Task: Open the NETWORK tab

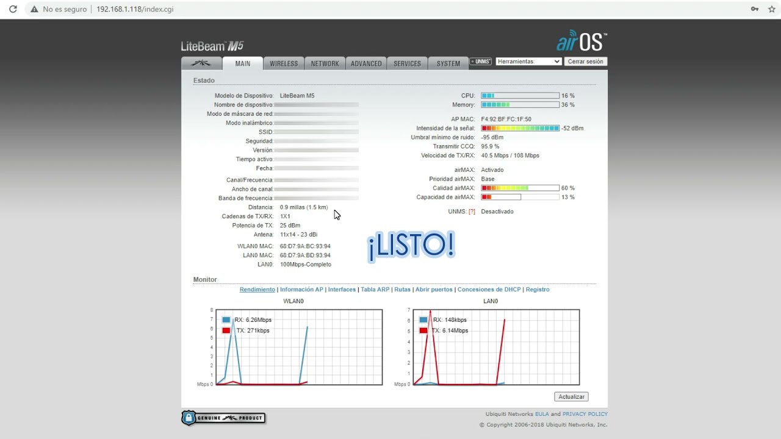Action: [325, 63]
